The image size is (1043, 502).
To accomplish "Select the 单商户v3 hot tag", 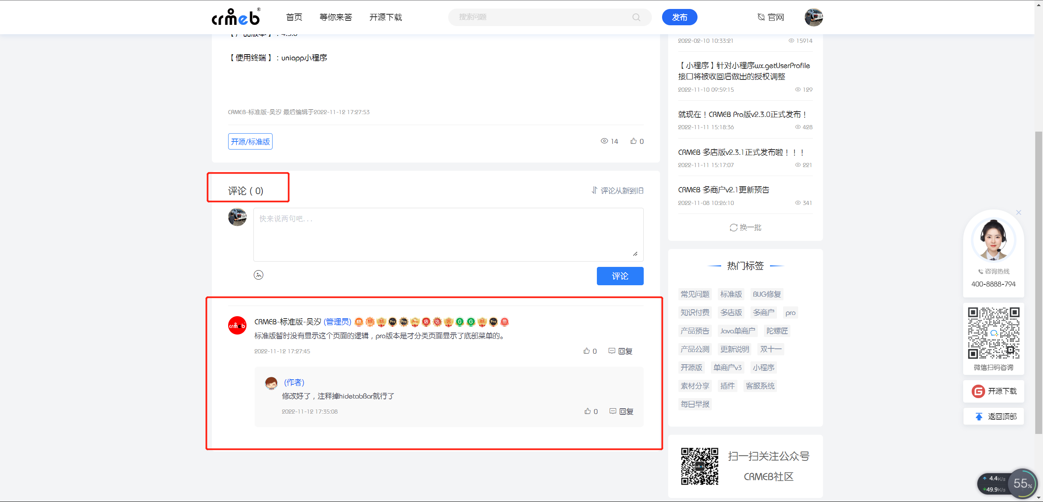I will [728, 368].
